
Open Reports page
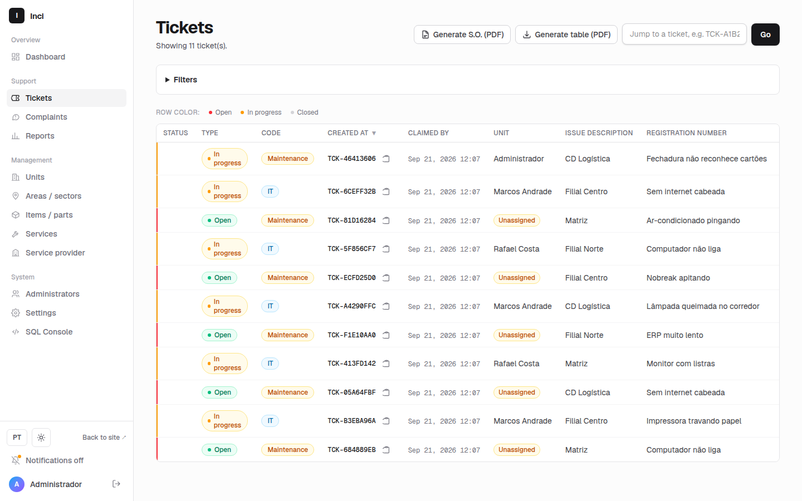[66, 136]
